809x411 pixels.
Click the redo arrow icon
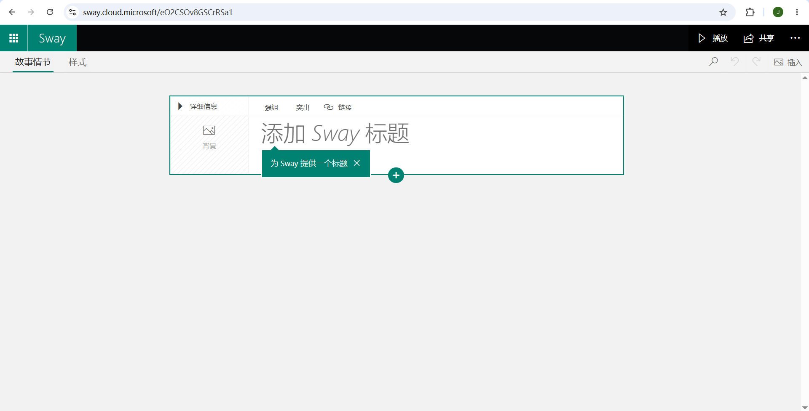point(756,62)
